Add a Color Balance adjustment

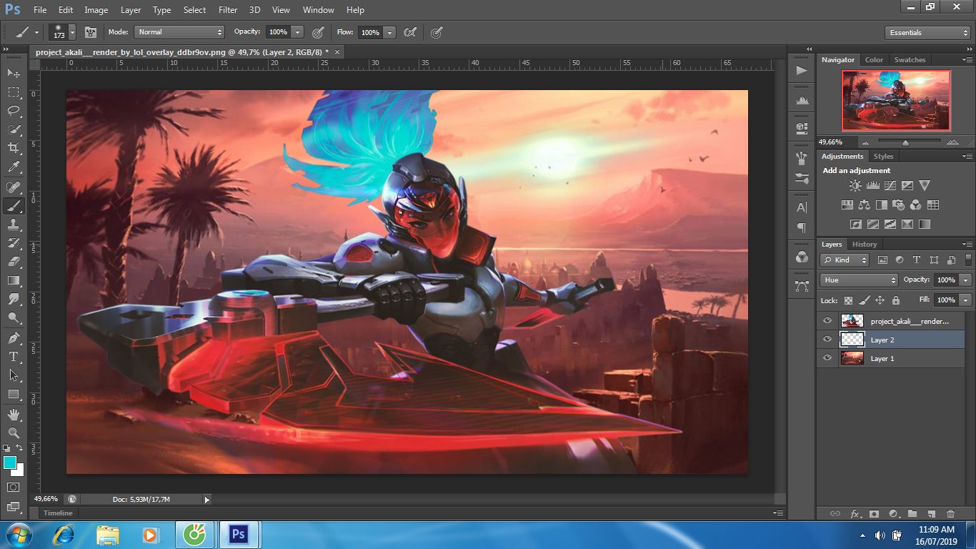point(865,204)
